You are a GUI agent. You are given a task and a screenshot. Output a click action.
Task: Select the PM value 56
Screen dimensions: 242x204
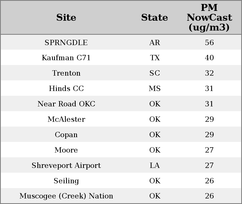209,43
